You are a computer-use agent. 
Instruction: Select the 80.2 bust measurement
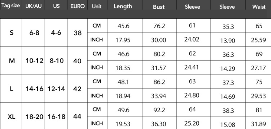point(159,54)
